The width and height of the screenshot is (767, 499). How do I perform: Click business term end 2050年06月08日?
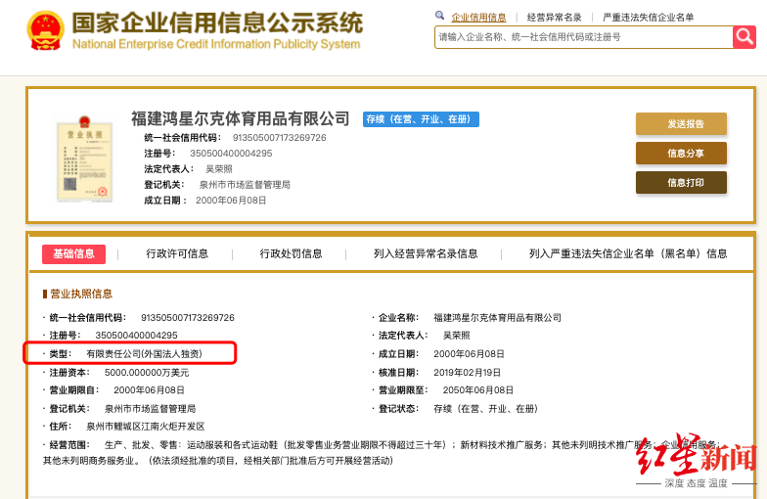[x=477, y=390]
